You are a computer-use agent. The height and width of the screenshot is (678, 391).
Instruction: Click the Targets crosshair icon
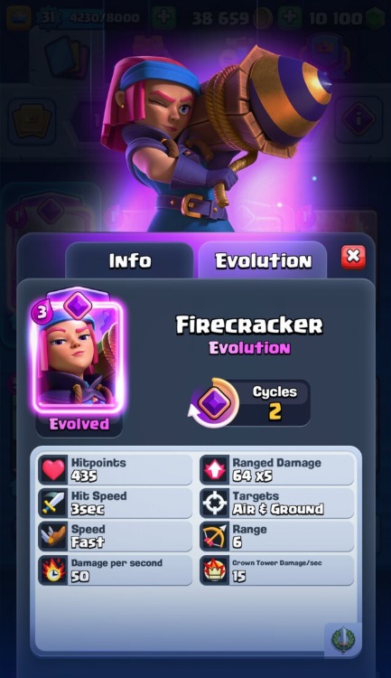pos(215,503)
